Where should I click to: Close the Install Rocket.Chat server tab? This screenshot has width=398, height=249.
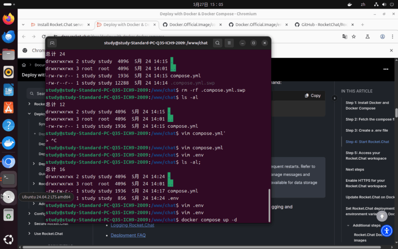coord(89,24)
